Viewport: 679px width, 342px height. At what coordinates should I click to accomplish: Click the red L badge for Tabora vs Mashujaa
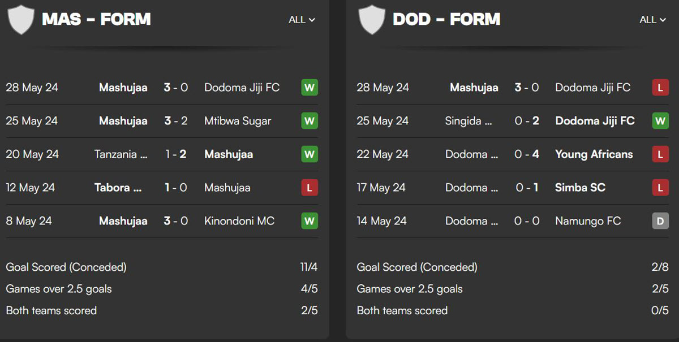tap(310, 188)
